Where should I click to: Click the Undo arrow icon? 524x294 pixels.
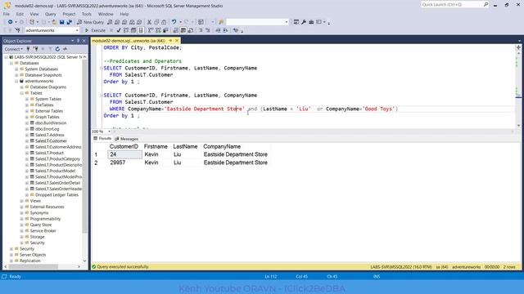174,22
